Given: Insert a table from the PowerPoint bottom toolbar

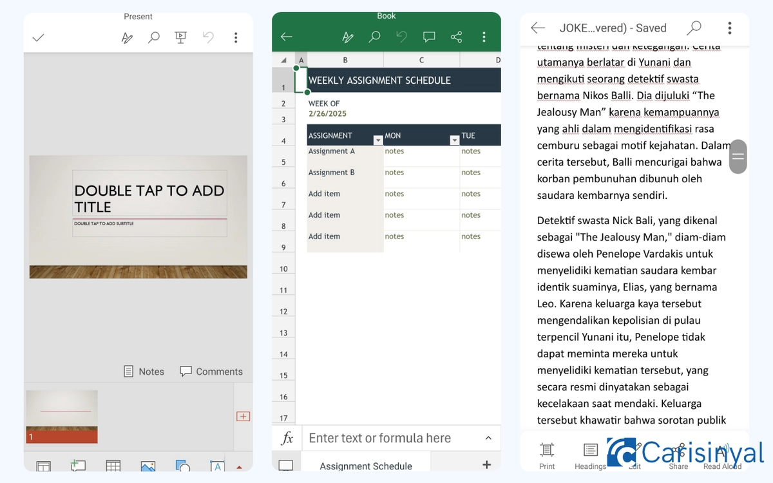Looking at the screenshot, I should (113, 466).
